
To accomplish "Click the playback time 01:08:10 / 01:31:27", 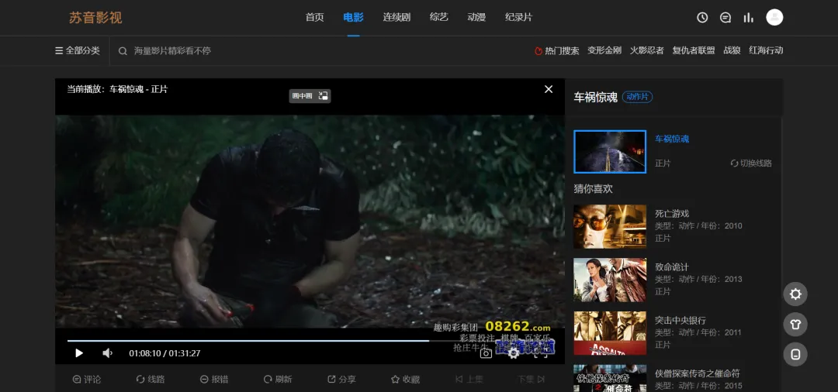I will (x=164, y=353).
